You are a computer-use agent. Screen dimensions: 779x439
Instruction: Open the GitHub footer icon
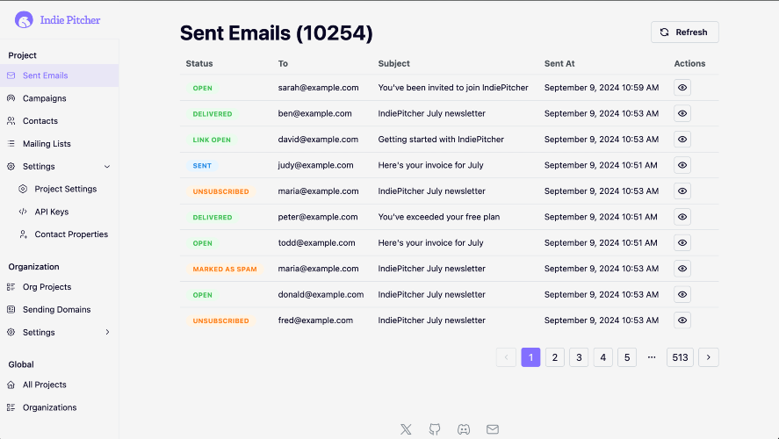tap(435, 429)
